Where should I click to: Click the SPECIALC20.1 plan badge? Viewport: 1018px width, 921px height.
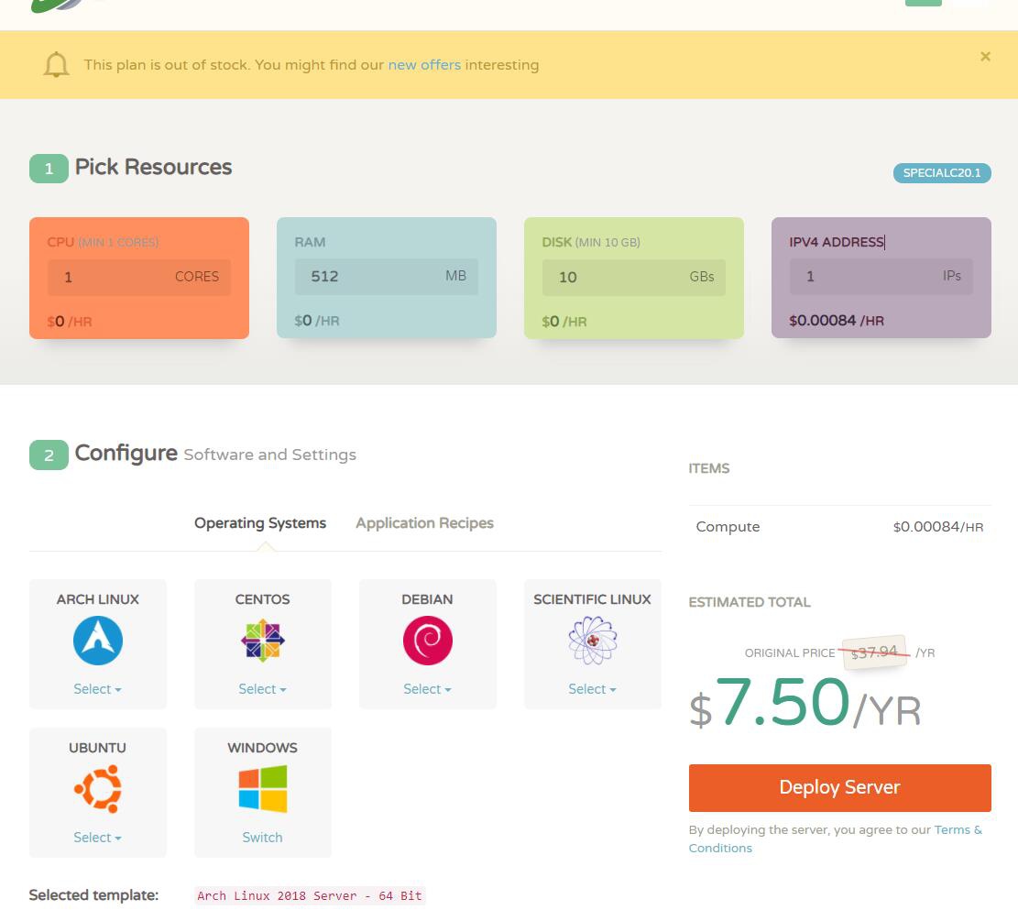(x=941, y=173)
